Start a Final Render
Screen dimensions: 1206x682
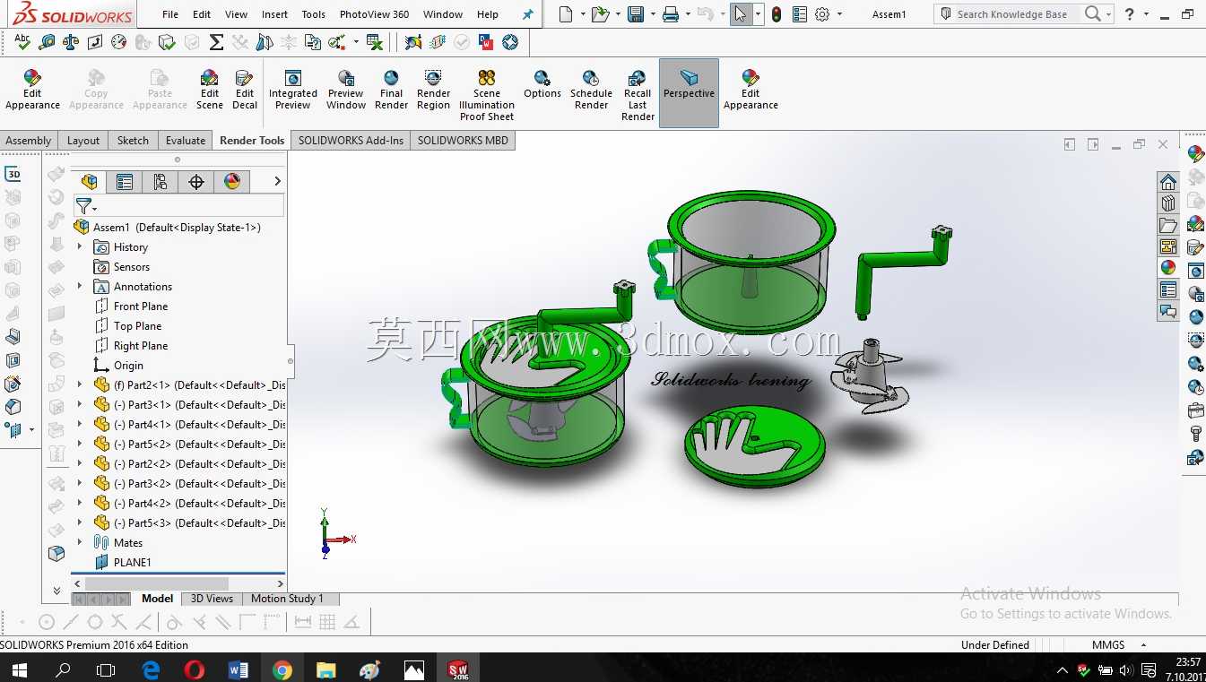[391, 89]
